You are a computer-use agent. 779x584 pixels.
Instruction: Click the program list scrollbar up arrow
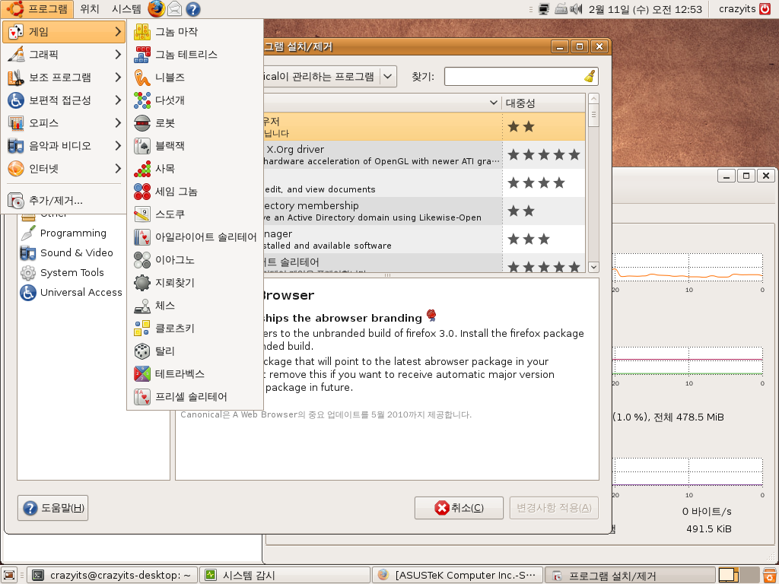pos(593,98)
